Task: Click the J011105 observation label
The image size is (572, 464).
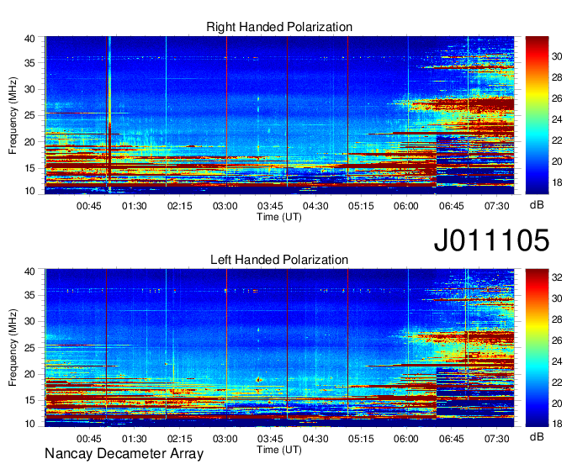Action: click(x=491, y=240)
